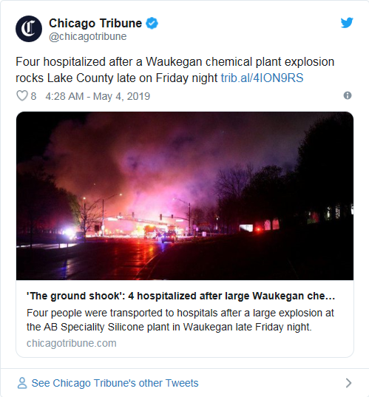Click the article summary about AB Speciality Silicone
369x397 pixels.
180,320
